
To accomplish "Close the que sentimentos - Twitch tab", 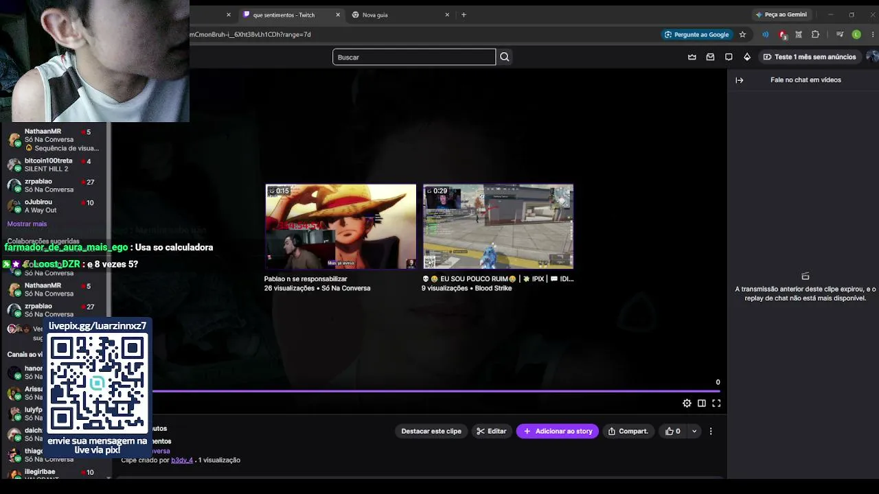I will [x=338, y=15].
